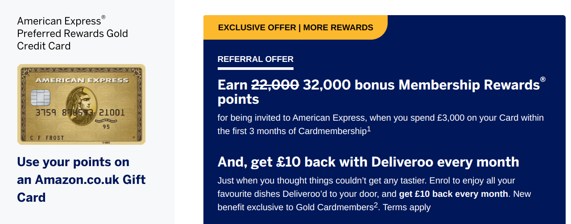The height and width of the screenshot is (224, 571).
Task: Click the Preferred Rewards Gold Credit Card title
Action: coord(72,33)
